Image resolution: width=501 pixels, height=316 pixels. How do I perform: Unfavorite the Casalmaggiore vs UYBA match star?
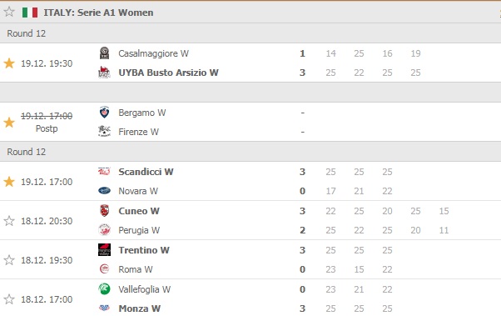(9, 63)
